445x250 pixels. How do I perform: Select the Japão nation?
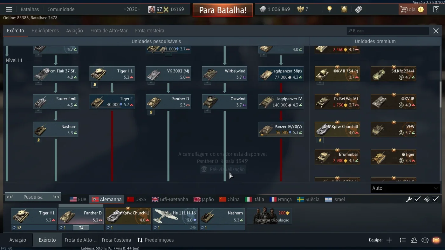coord(204,199)
